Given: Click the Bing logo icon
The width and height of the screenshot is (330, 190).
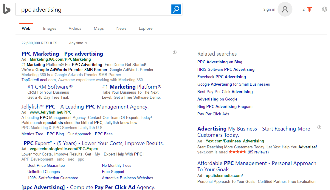Looking at the screenshot, I should pos(7,9).
